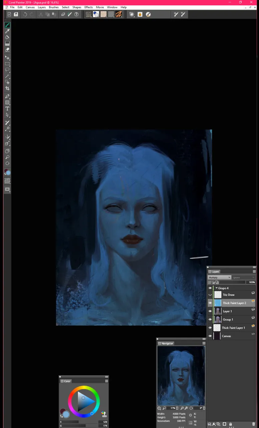
Task: Open the Window menu
Action: point(112,7)
